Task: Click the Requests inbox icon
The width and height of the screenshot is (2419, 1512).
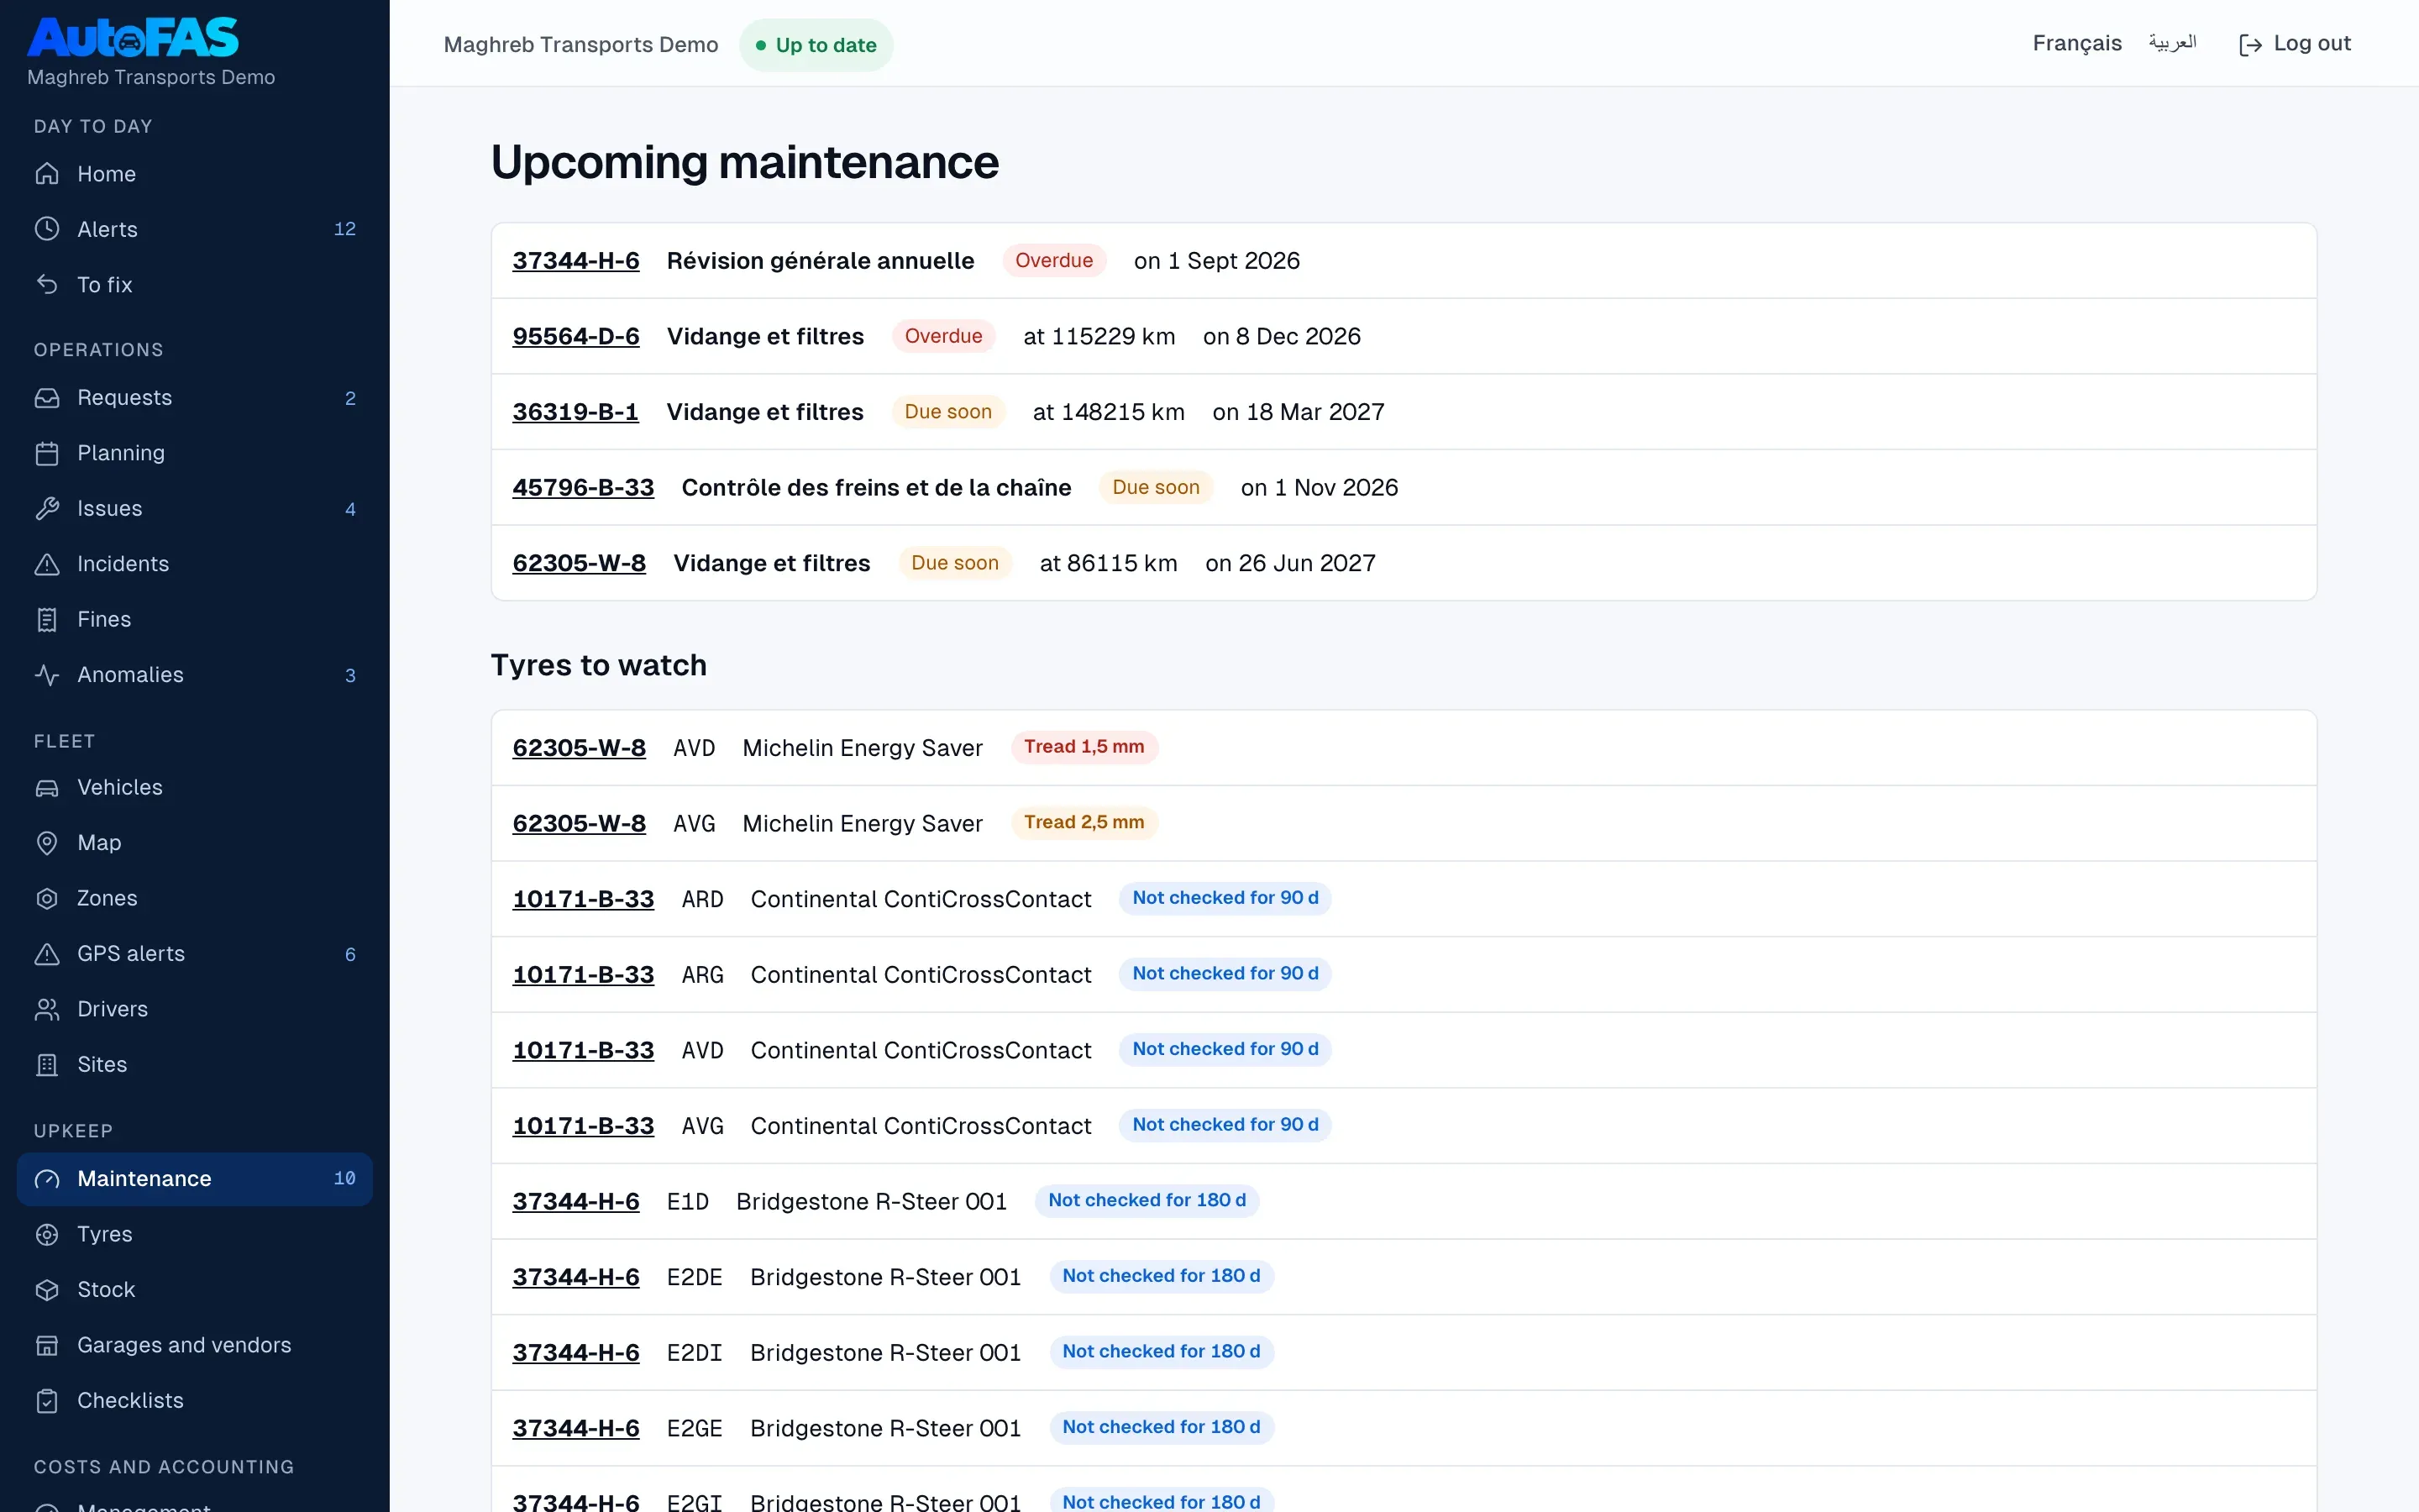Action: click(47, 398)
